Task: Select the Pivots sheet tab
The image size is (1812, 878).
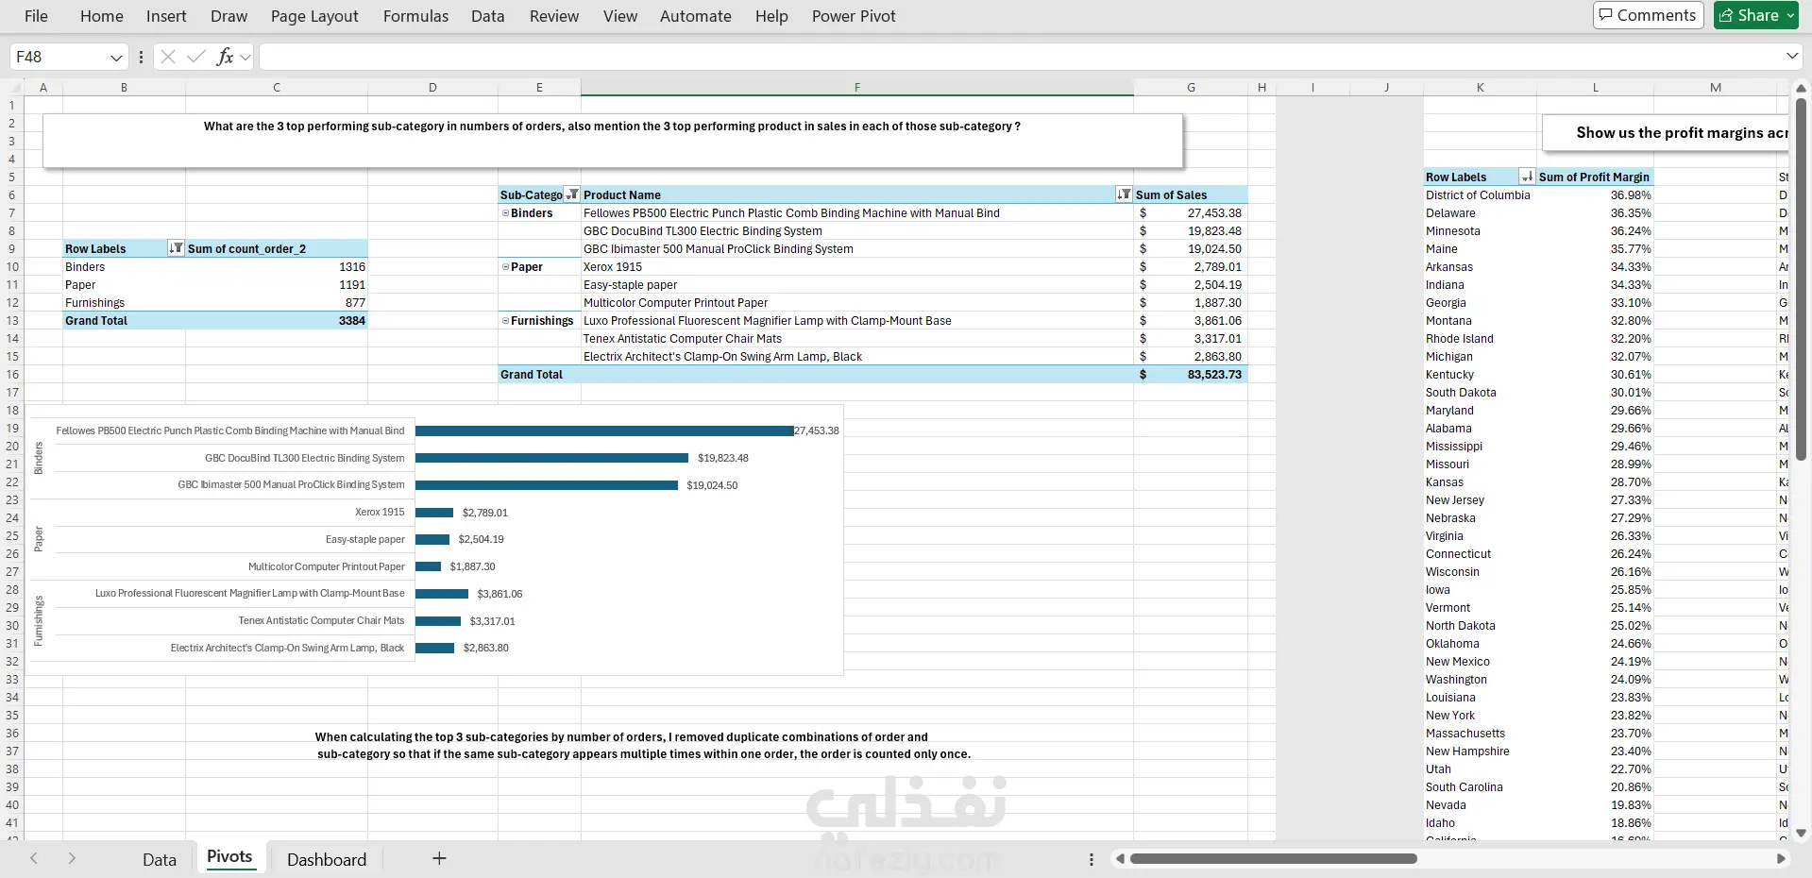Action: coord(229,857)
